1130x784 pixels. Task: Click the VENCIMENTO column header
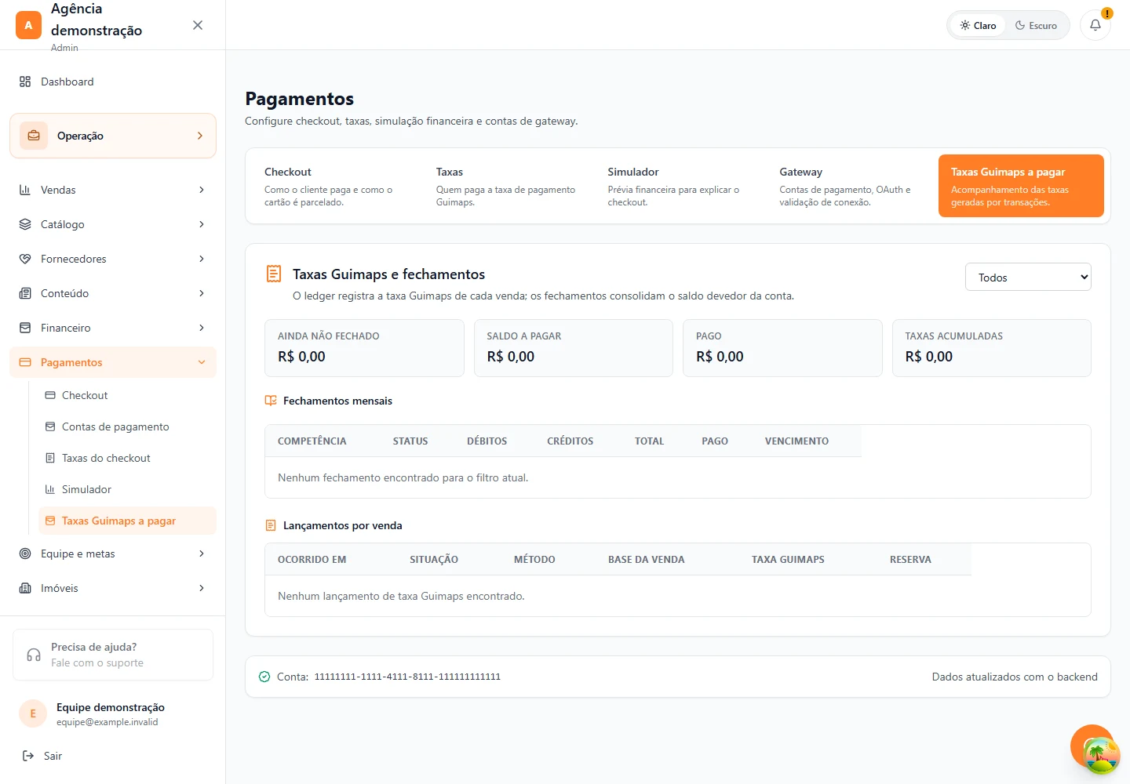[796, 441]
